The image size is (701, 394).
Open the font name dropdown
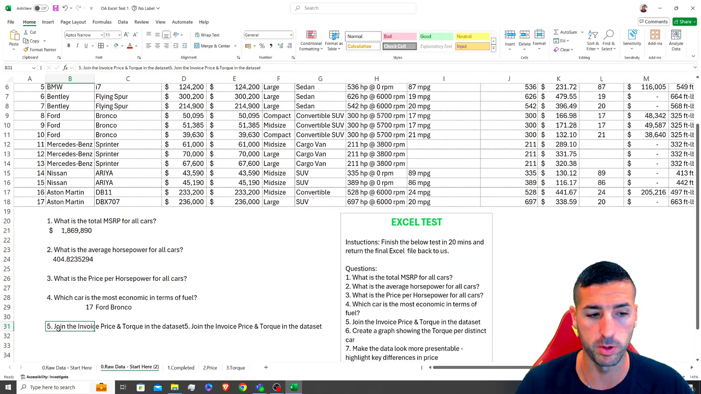pyautogui.click(x=101, y=35)
